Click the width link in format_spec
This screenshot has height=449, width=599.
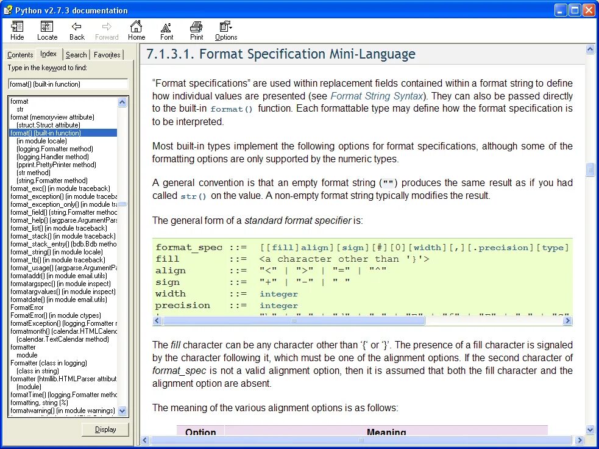427,248
